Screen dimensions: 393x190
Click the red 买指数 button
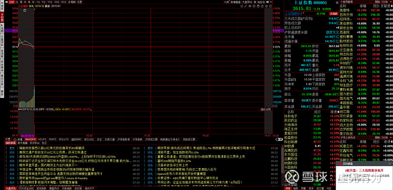pyautogui.click(x=334, y=14)
